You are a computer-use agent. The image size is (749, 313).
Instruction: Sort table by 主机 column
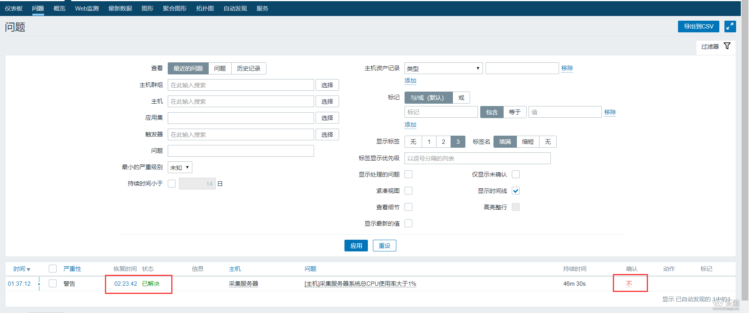pos(235,269)
